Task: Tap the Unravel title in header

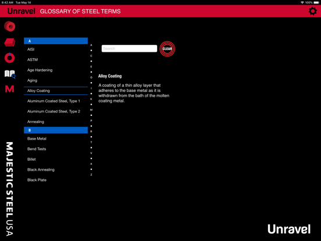Action: (22, 11)
